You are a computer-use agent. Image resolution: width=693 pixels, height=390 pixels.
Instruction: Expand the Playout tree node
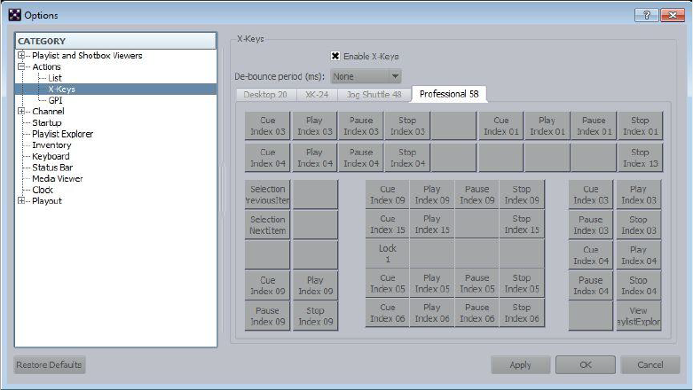[x=21, y=200]
